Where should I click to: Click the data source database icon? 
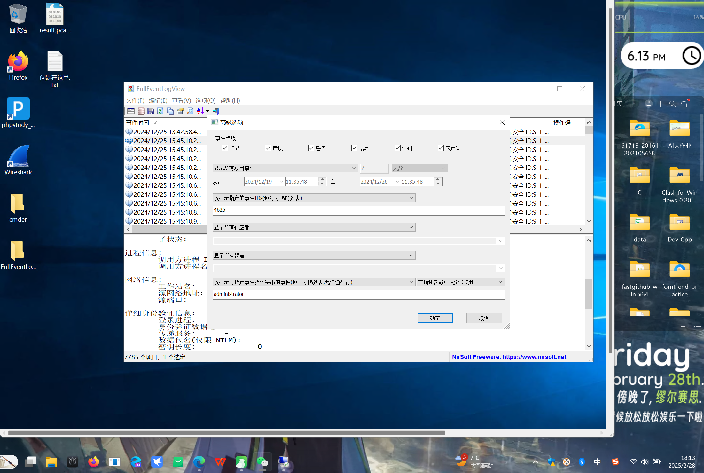pos(141,111)
